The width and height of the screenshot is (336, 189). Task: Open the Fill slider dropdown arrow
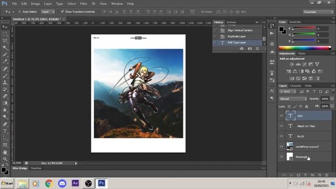point(332,106)
